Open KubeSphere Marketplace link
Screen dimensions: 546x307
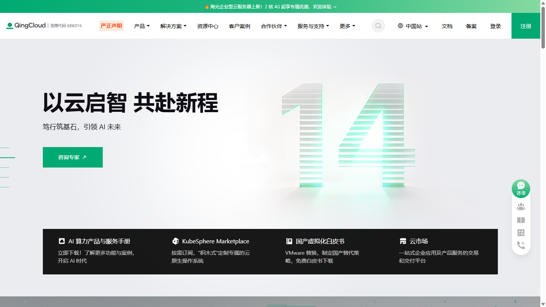[x=216, y=241]
